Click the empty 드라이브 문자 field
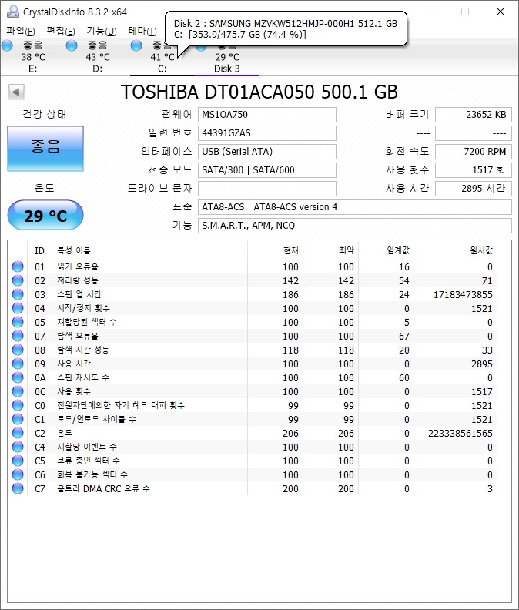 [x=267, y=189]
